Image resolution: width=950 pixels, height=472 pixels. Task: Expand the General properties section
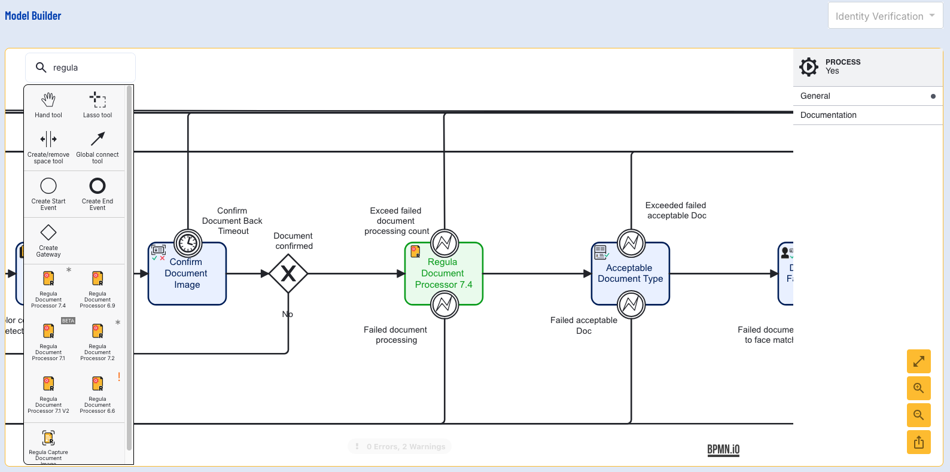tap(868, 96)
